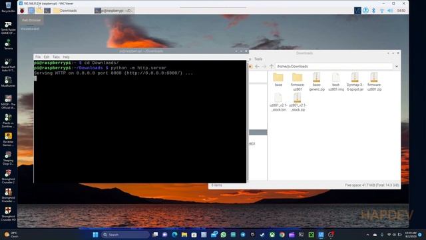Viewport: 426px width, 240px height.
Task: Expand the path history dropdown
Action: click(397, 67)
